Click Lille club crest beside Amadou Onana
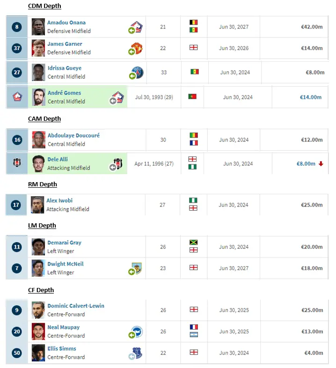The image size is (336, 368). [138, 27]
